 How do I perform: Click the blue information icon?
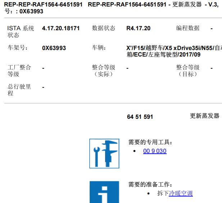[104, 192]
